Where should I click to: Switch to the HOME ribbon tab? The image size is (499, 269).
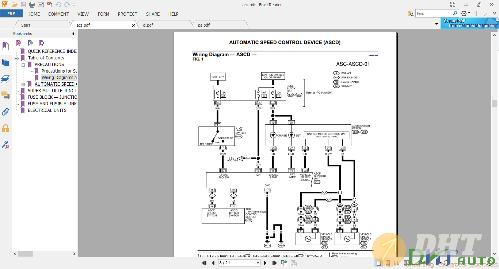point(34,14)
